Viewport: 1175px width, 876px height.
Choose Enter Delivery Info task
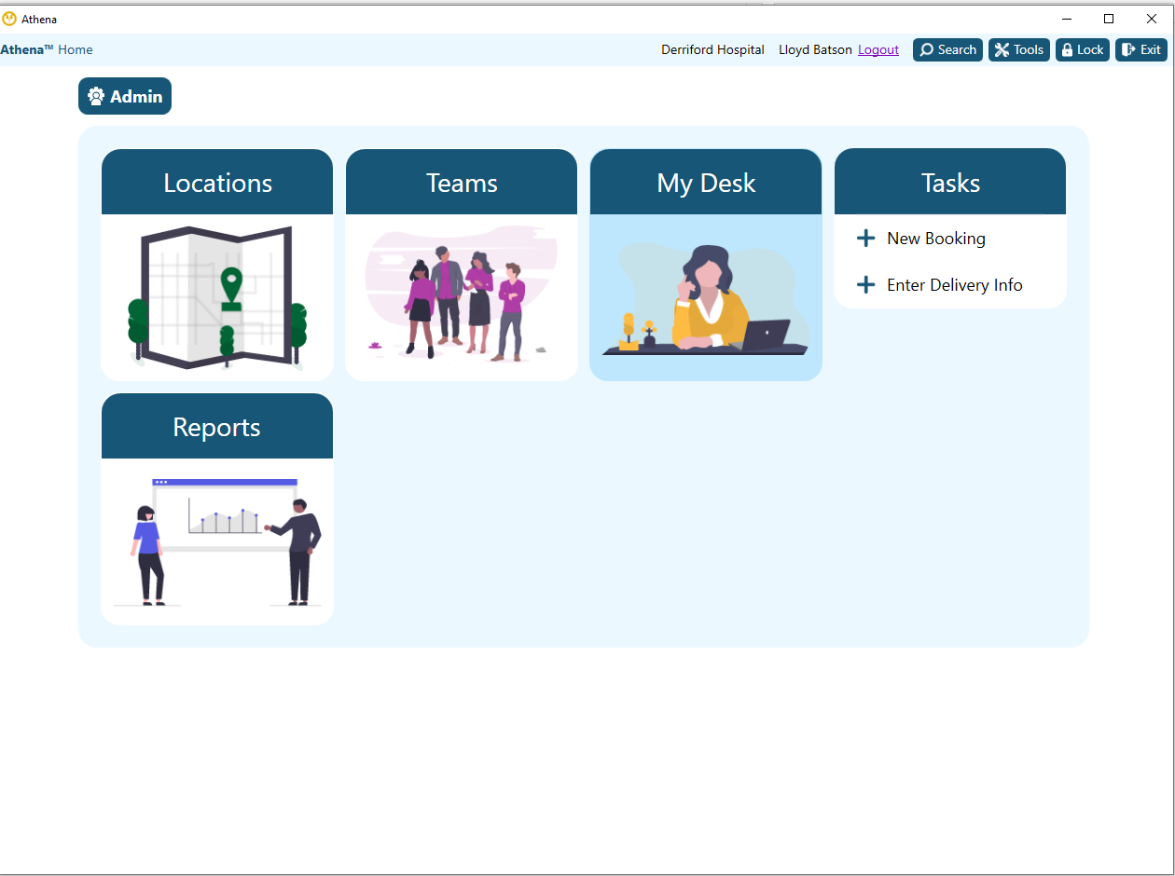(955, 285)
